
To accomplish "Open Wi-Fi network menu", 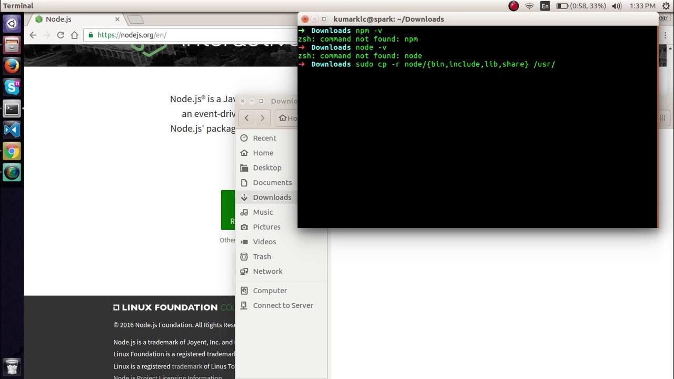I will click(530, 6).
